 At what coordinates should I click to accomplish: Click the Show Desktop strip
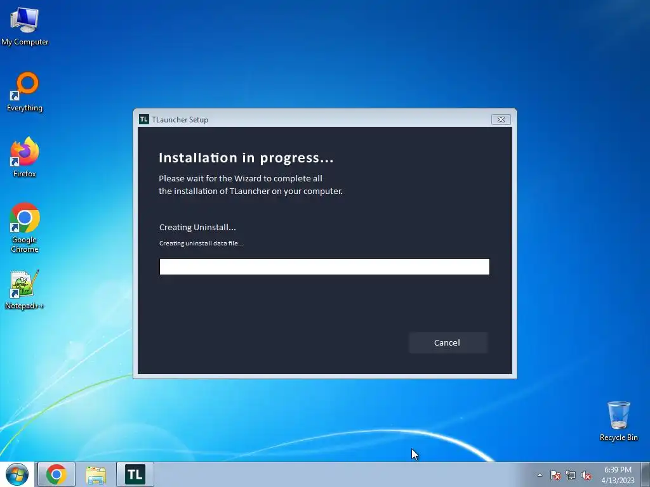point(646,474)
